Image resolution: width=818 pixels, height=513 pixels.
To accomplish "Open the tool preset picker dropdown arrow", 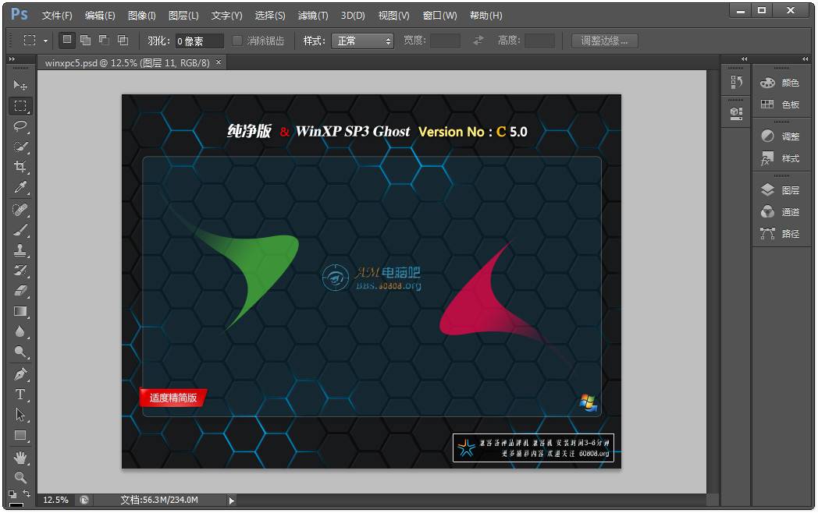I will pos(45,41).
